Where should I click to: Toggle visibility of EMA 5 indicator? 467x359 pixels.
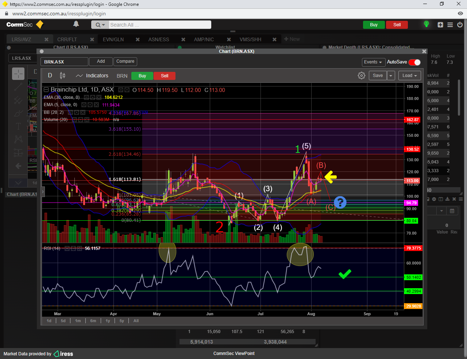click(x=84, y=105)
